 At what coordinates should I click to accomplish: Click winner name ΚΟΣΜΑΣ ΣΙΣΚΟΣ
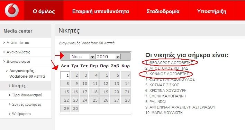click(164, 85)
